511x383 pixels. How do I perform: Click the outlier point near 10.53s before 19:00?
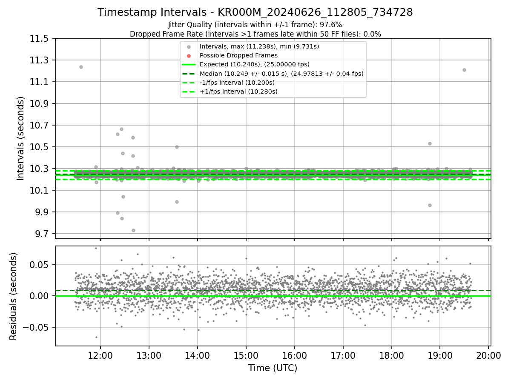point(430,143)
